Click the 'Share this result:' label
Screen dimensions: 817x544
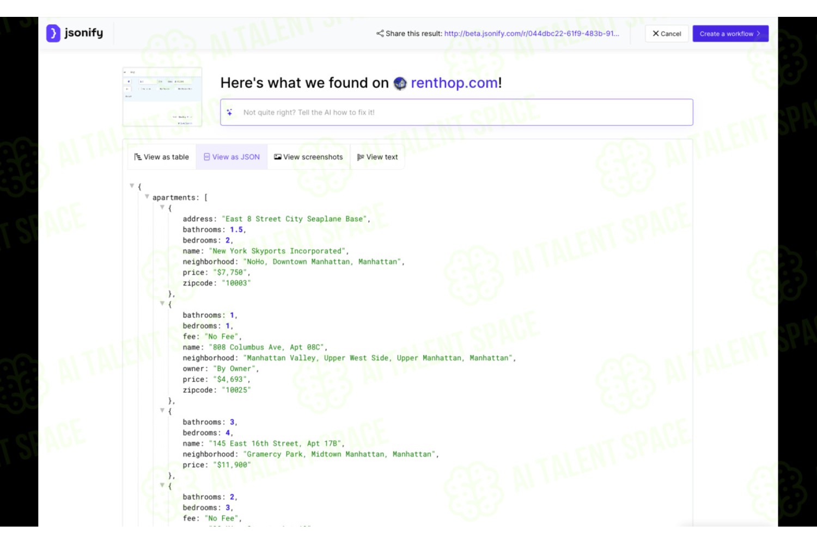coord(414,34)
